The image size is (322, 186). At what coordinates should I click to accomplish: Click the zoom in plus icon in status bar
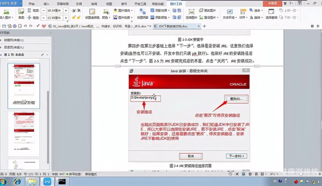pos(319,174)
